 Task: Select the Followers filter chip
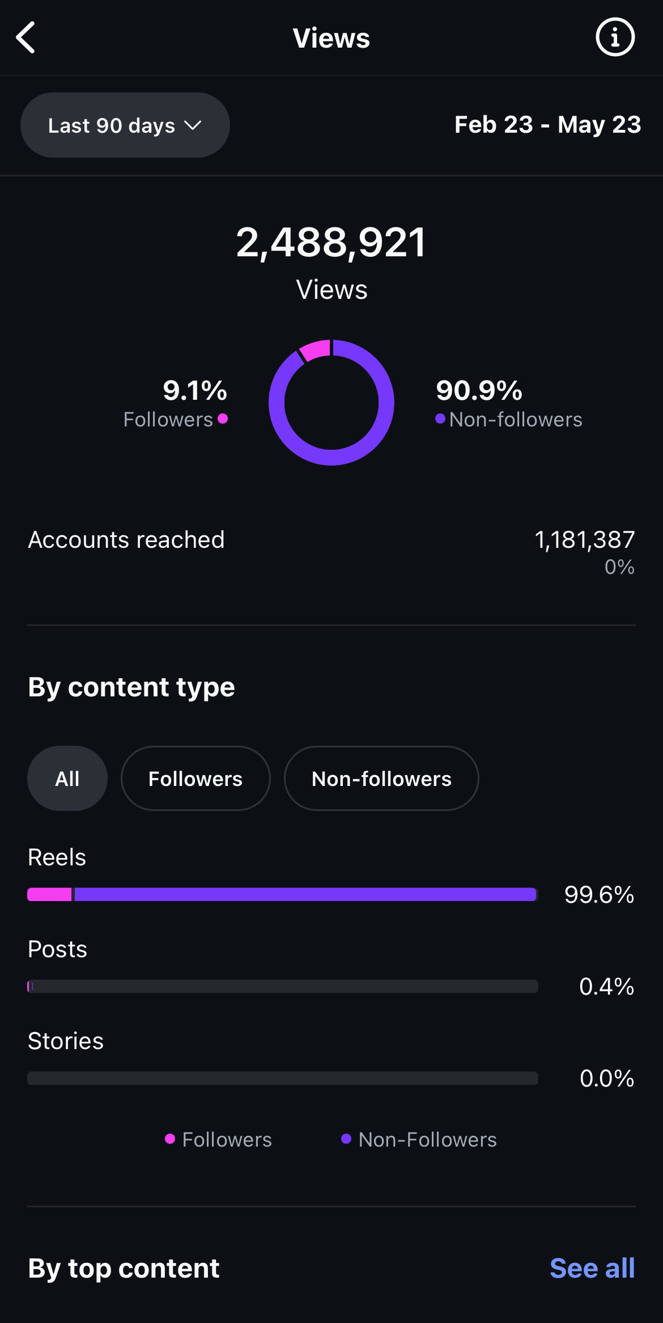point(195,778)
